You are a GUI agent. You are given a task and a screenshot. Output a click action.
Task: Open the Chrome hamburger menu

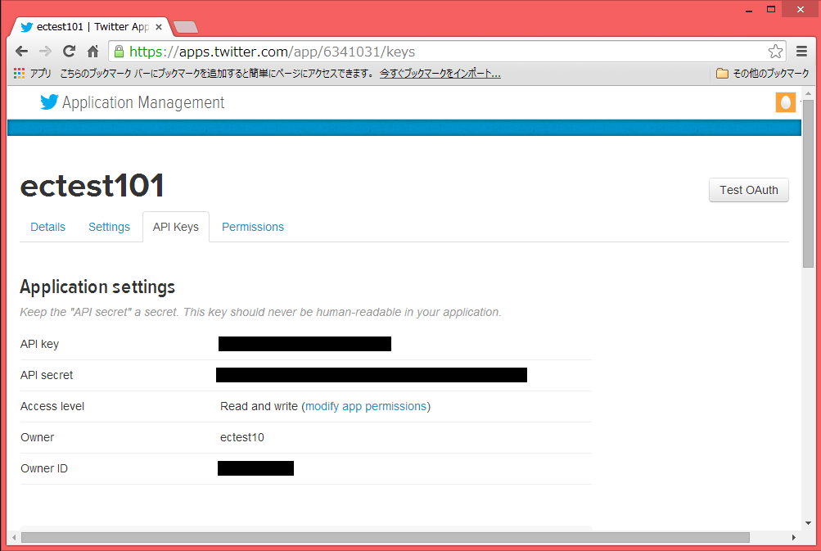(802, 52)
